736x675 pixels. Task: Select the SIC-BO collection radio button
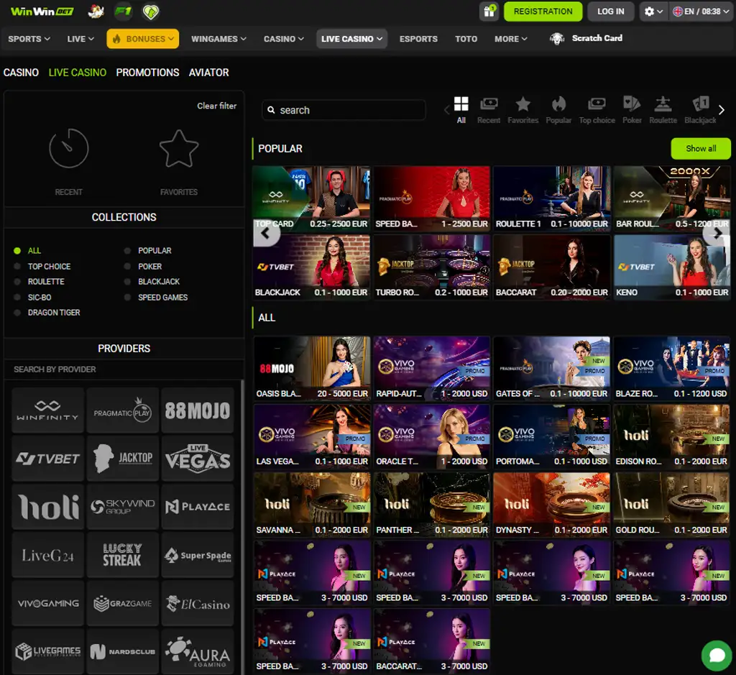[x=17, y=297]
